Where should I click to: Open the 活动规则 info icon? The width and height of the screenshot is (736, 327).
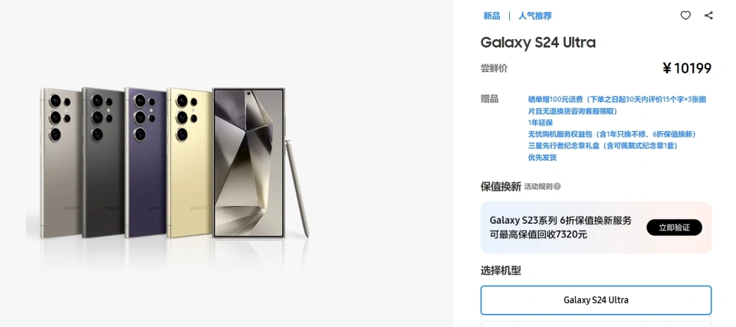(557, 186)
